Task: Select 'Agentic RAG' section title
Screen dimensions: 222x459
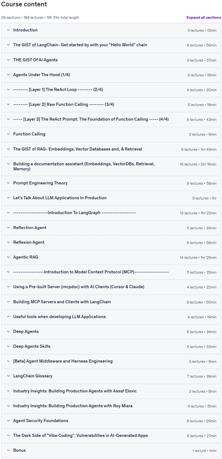Action: (x=26, y=257)
